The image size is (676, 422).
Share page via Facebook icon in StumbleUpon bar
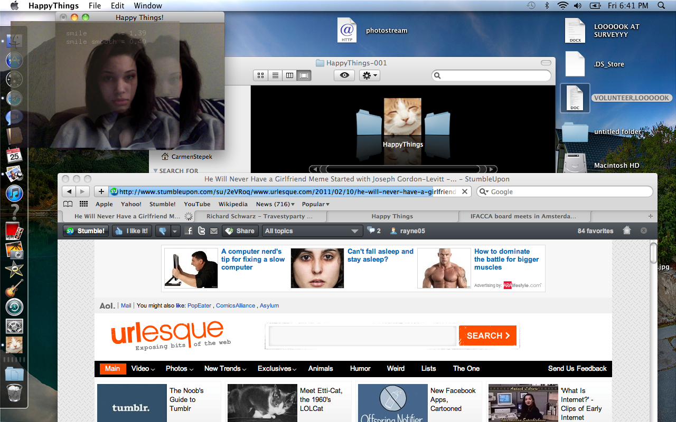pyautogui.click(x=189, y=231)
